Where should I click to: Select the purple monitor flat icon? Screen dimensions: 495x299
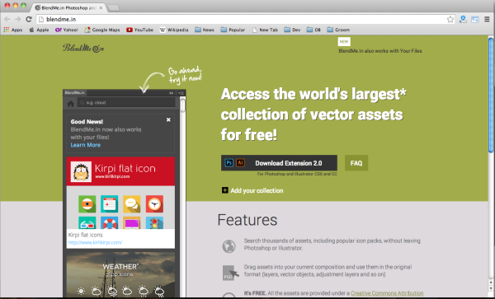[132, 222]
